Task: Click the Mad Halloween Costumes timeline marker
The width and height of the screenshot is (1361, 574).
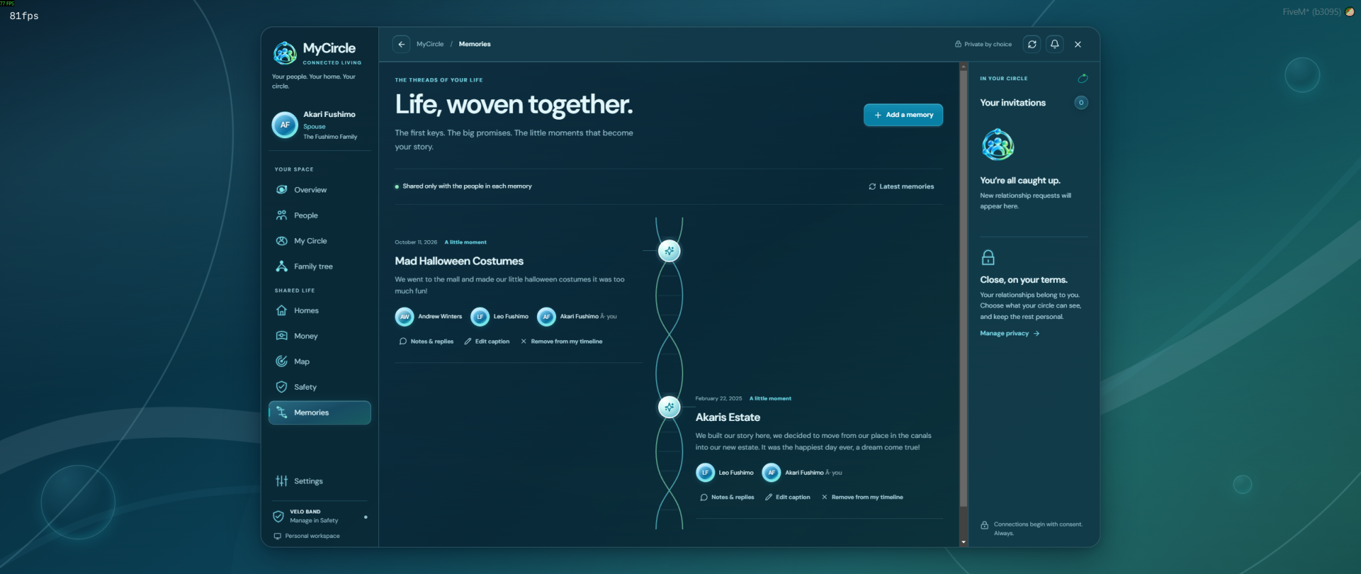Action: tap(670, 251)
